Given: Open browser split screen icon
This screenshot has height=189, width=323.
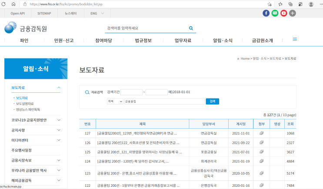Looking at the screenshot, I should (x=300, y=4).
